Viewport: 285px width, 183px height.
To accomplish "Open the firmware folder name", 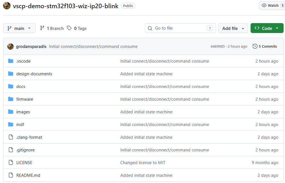I will [25, 99].
